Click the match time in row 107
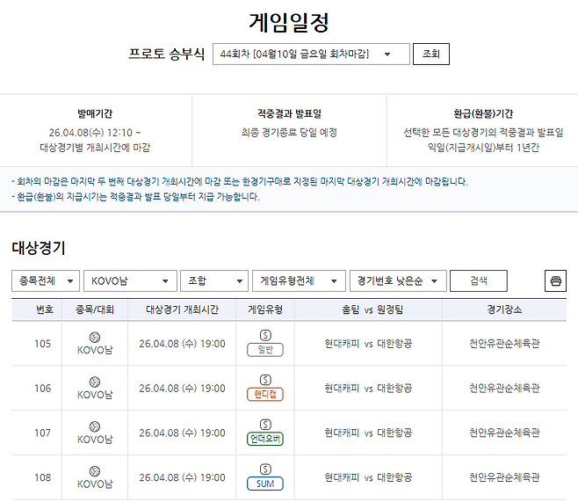The width and height of the screenshot is (578, 502). click(x=182, y=433)
